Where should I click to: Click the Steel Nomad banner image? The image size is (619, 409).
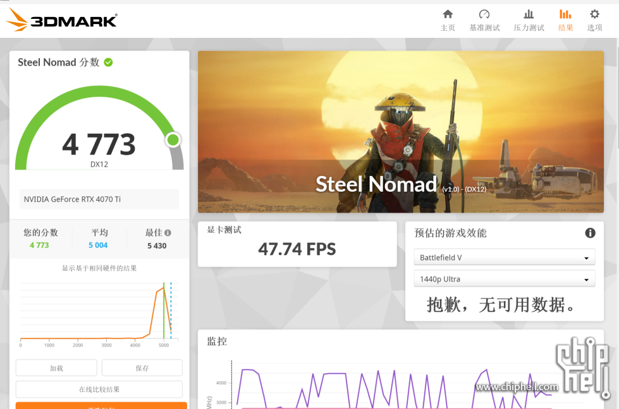tap(401, 132)
